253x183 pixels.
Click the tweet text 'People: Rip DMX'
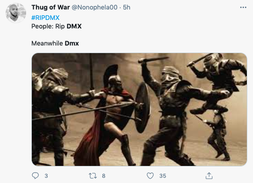tap(56, 26)
